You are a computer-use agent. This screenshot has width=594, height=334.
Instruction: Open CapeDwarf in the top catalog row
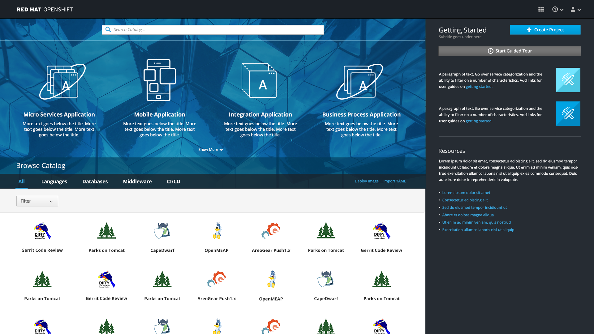tap(162, 237)
